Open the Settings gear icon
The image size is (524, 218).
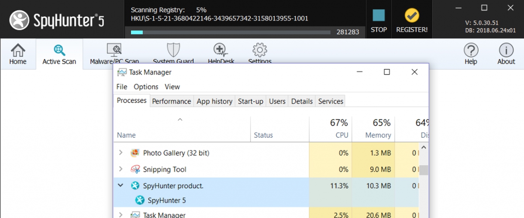(260, 50)
